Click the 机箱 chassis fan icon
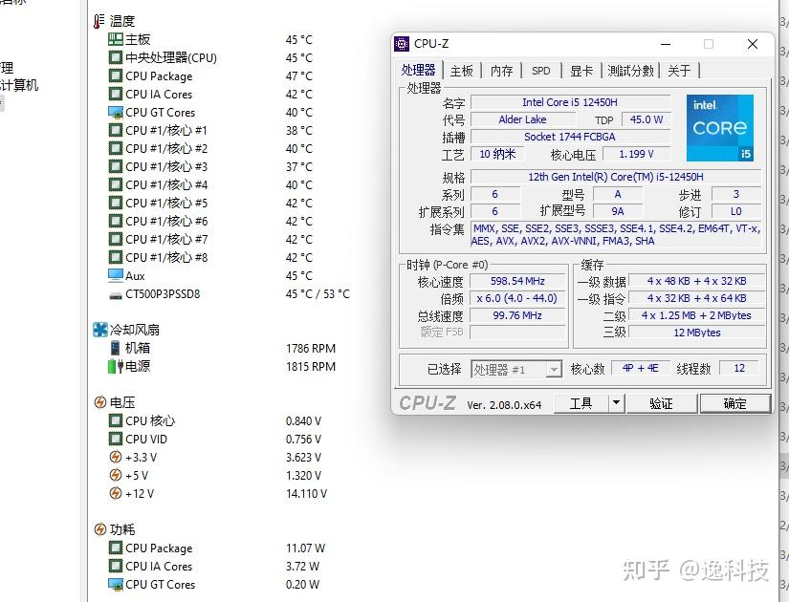The image size is (789, 602). point(115,348)
